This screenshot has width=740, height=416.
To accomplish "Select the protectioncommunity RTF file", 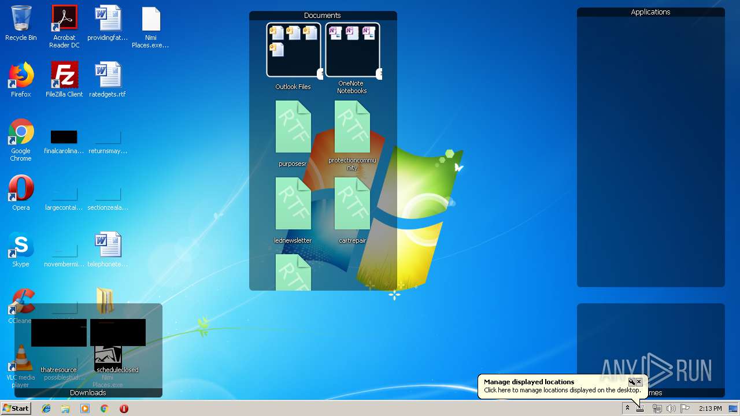I will coord(352,136).
